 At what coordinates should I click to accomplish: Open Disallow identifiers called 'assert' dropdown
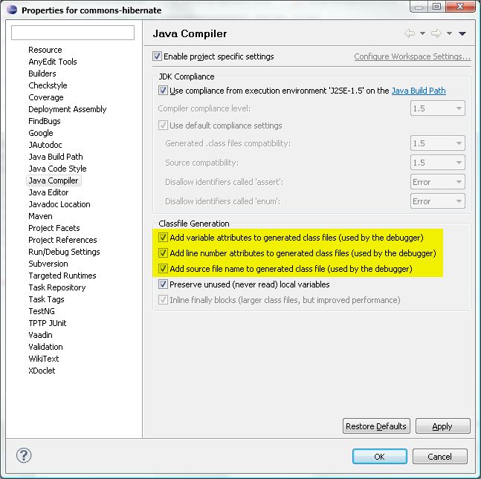pos(438,182)
